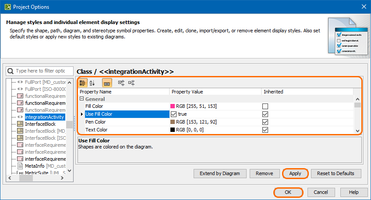Toggle the Inherited checkbox for Pen Color

coord(265,122)
